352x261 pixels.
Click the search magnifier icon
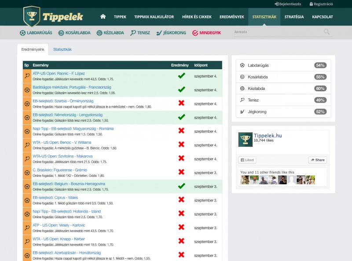[x=326, y=32]
